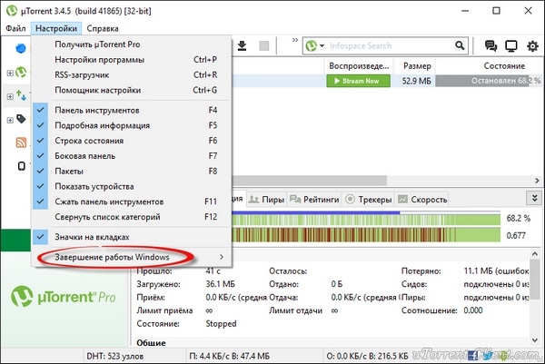
Task: Toggle Боковая панель option
Action: tap(131, 156)
